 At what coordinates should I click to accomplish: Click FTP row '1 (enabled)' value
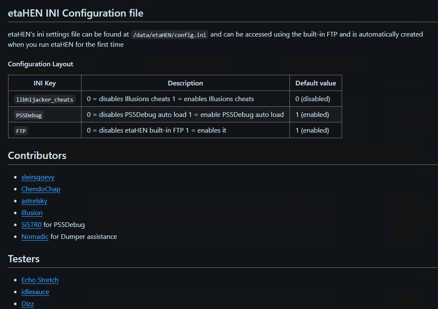[316, 130]
